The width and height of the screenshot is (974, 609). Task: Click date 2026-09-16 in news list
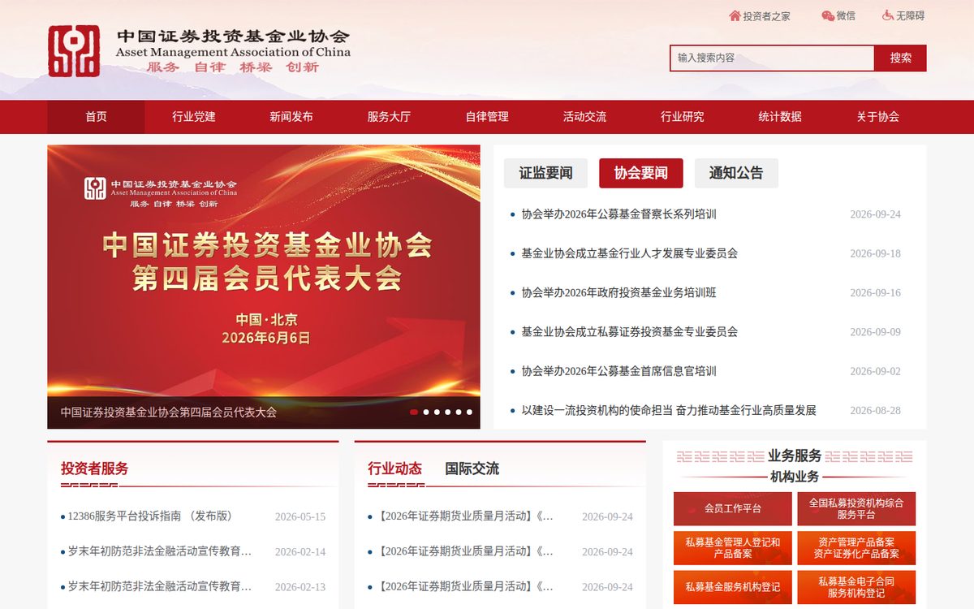click(875, 292)
